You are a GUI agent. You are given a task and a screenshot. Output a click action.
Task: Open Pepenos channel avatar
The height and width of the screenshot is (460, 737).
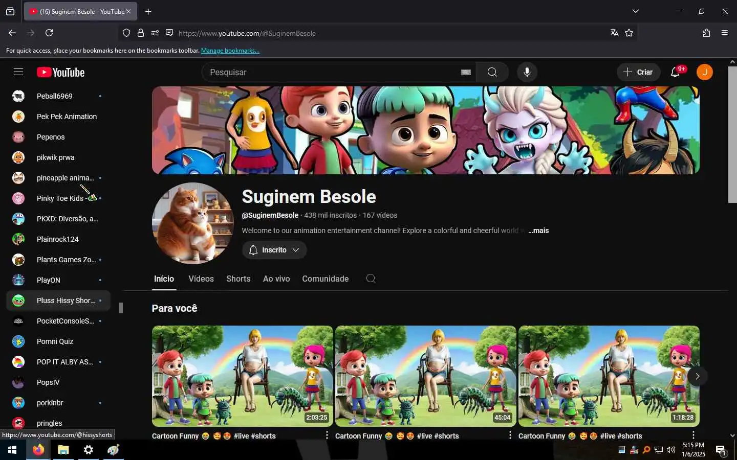click(x=18, y=137)
